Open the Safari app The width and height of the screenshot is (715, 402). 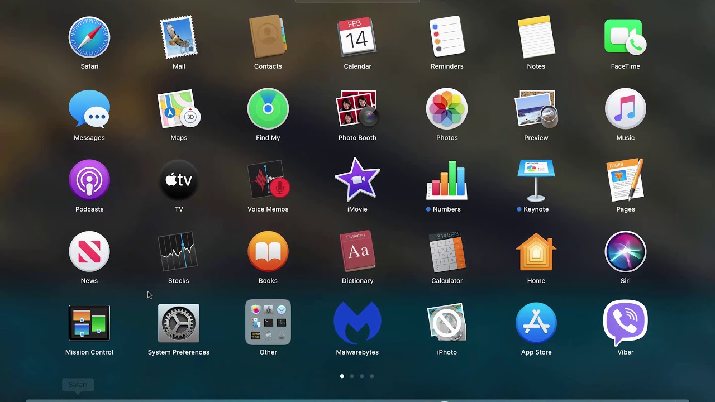click(89, 37)
